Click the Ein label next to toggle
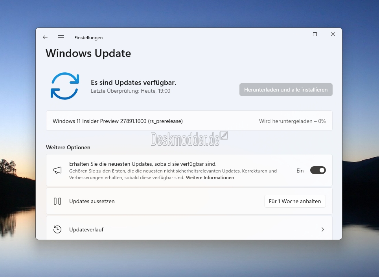 300,171
